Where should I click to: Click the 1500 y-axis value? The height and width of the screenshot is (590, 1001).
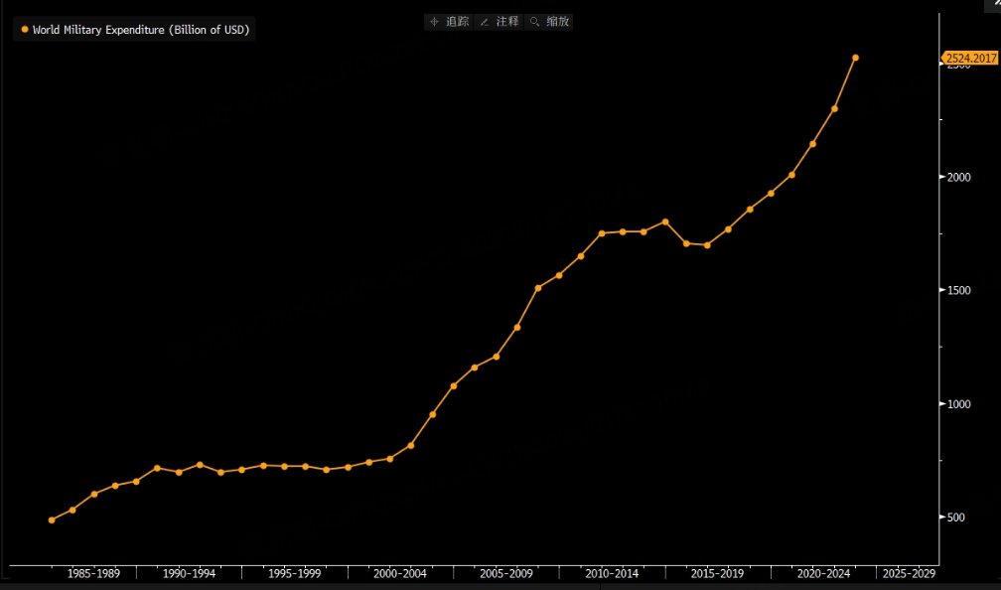pyautogui.click(x=959, y=290)
